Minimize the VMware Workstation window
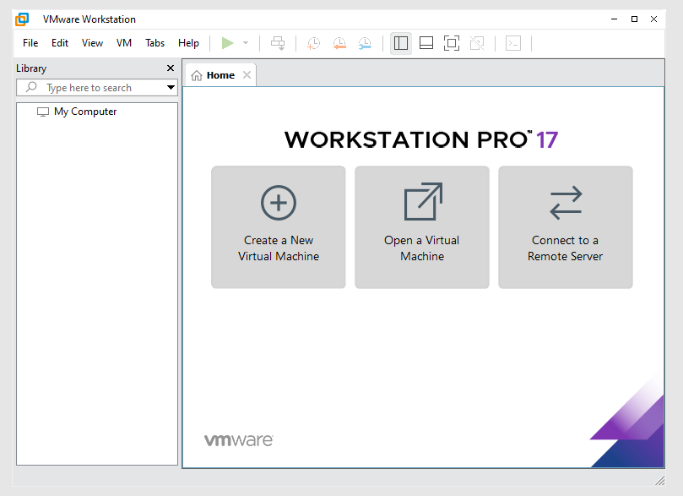 click(614, 19)
